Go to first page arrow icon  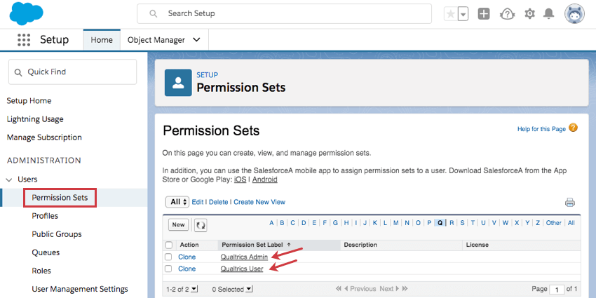click(338, 289)
